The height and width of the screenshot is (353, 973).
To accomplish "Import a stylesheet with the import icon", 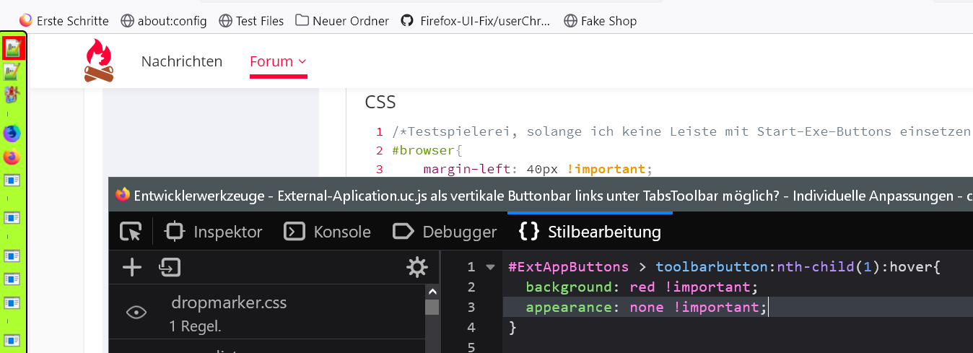I will coord(170,268).
